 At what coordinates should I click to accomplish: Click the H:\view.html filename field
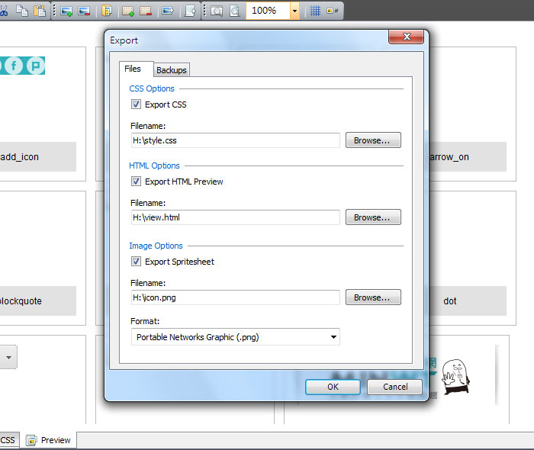236,217
